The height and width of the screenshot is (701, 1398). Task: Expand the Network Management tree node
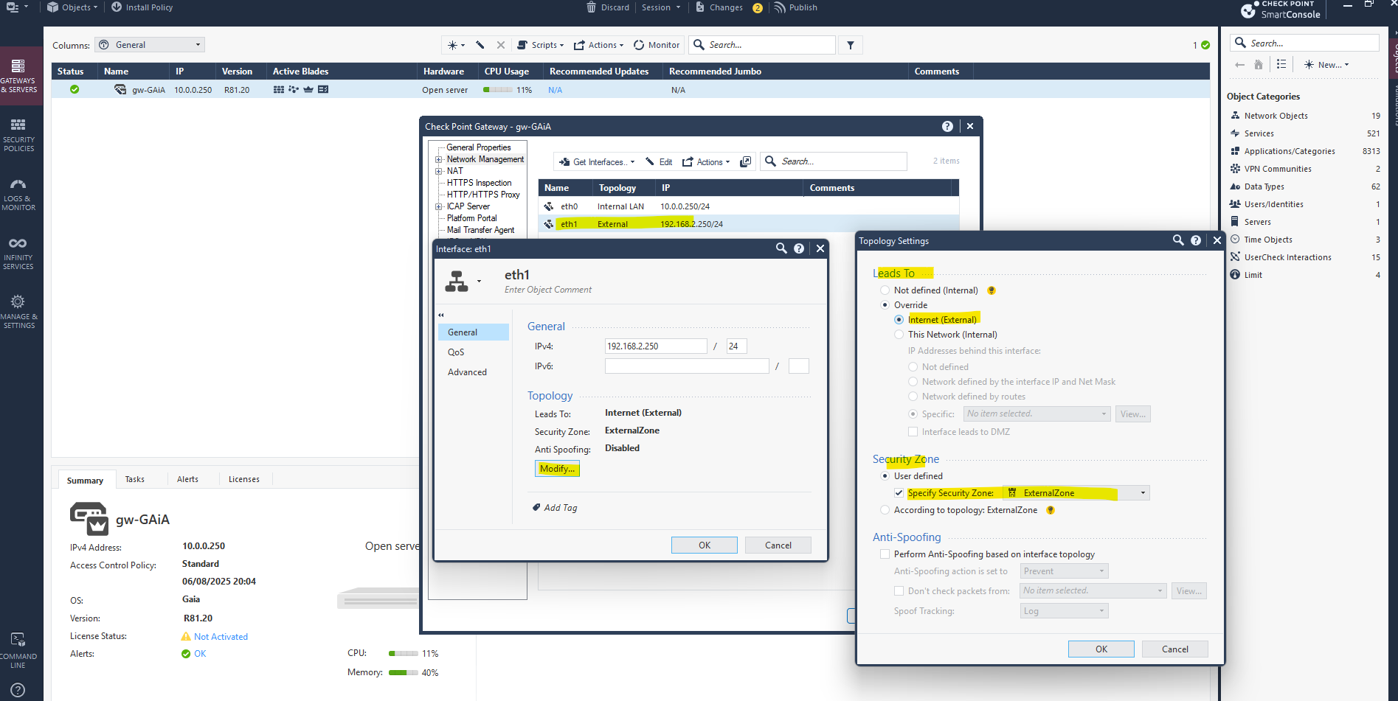pos(439,159)
